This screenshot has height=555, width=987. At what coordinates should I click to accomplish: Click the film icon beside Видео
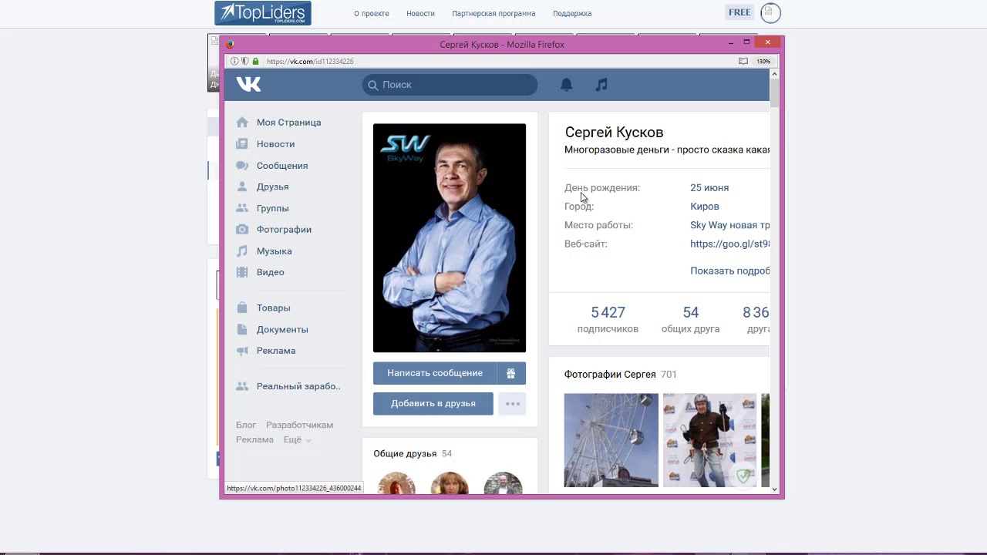(x=242, y=272)
